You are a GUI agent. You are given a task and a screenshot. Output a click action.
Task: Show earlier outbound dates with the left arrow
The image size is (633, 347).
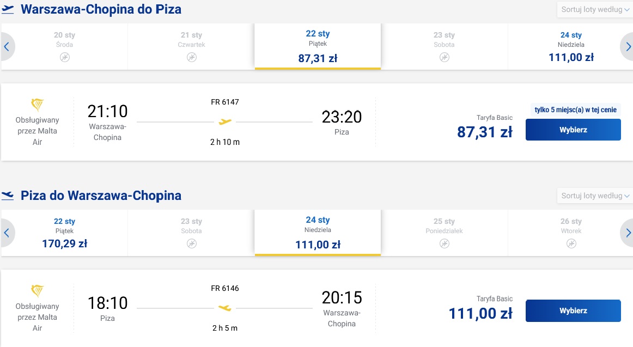(x=7, y=47)
